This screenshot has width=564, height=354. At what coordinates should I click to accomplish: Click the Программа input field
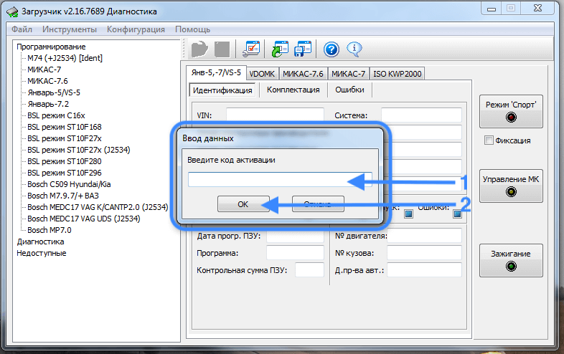(296, 253)
